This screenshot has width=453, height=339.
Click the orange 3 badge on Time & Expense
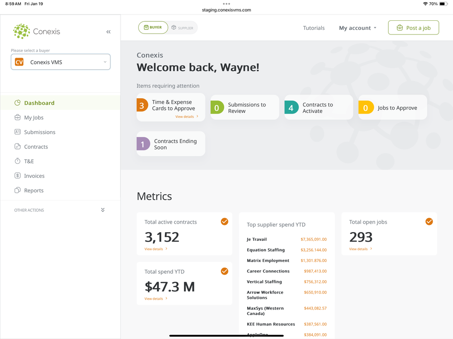(142, 105)
